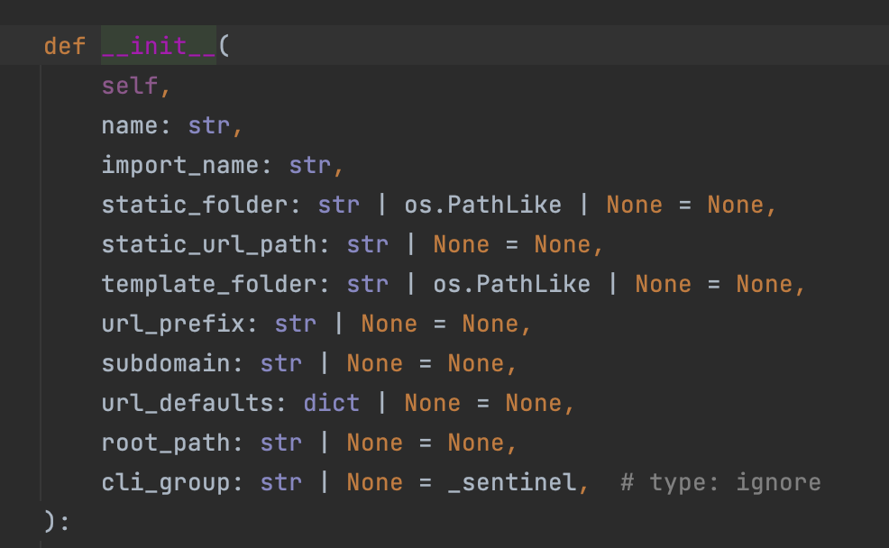Click os.PathLike on the template_folder line
This screenshot has height=548, width=889.
pos(511,285)
